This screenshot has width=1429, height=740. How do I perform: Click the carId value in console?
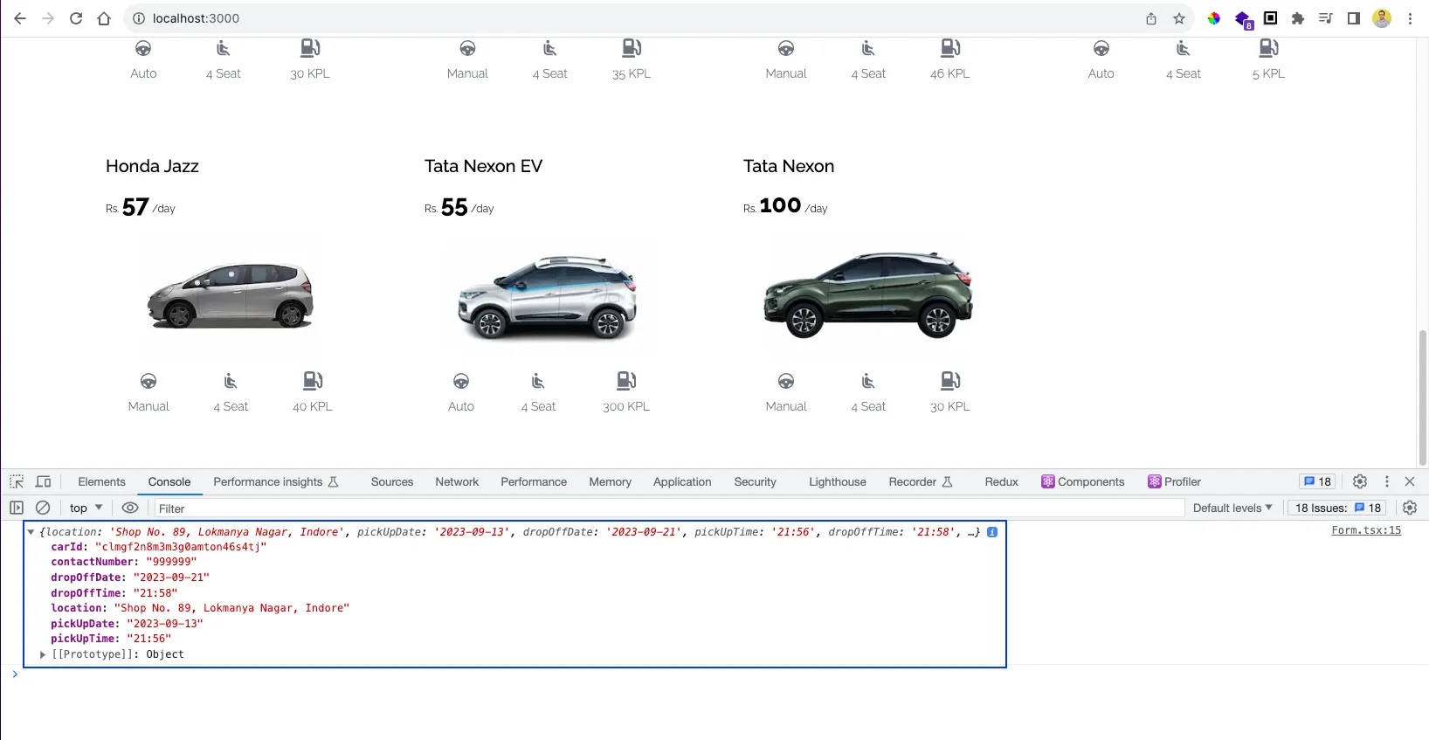pyautogui.click(x=181, y=547)
